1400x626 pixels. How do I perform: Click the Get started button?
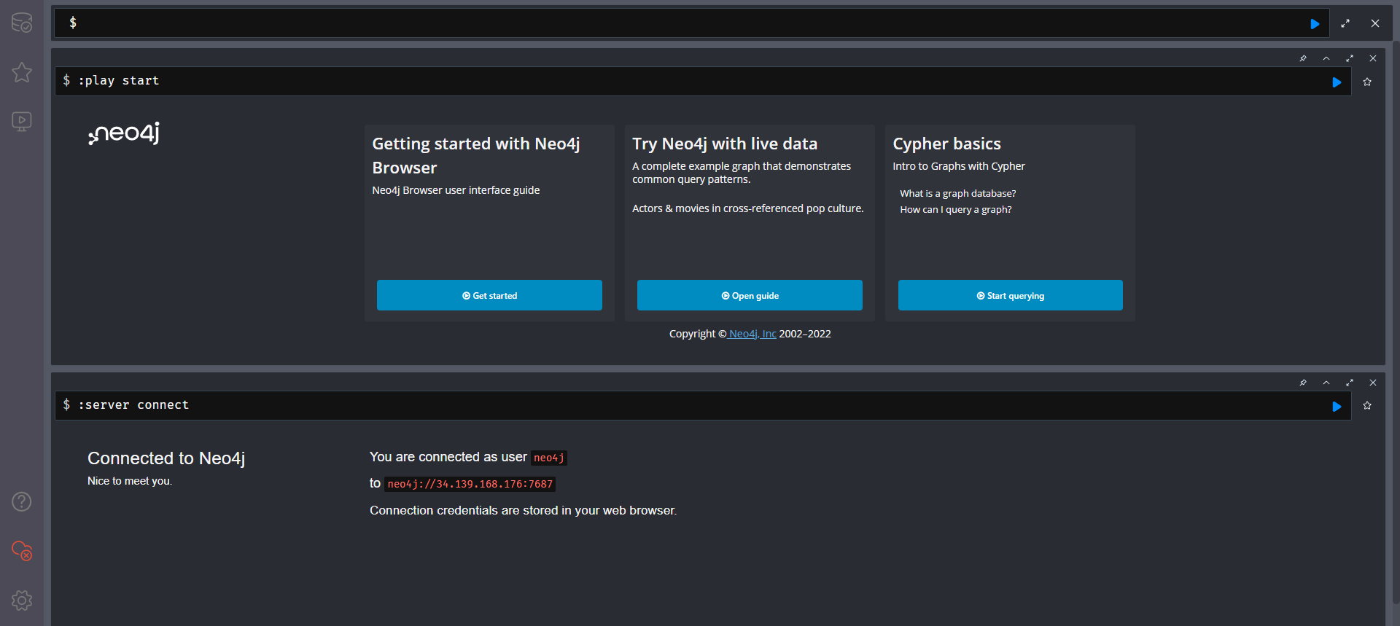(489, 295)
